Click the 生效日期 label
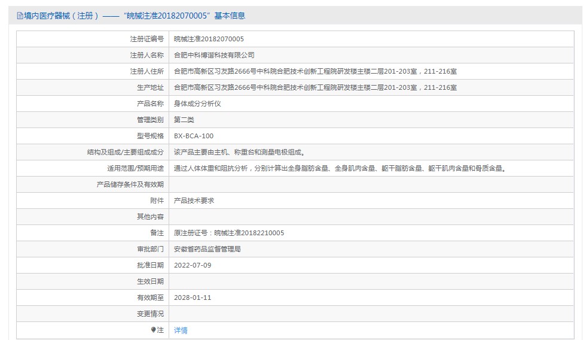 (x=150, y=281)
